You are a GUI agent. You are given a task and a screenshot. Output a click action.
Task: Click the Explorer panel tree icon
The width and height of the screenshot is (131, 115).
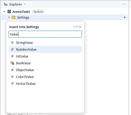click(6, 4)
